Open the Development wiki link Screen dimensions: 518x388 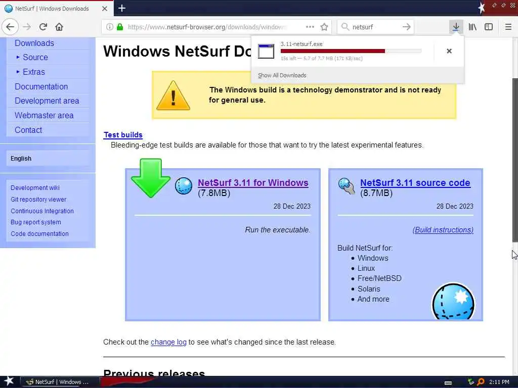tap(35, 188)
